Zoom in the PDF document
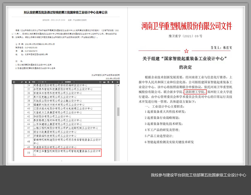 pyautogui.click(x=62, y=82)
